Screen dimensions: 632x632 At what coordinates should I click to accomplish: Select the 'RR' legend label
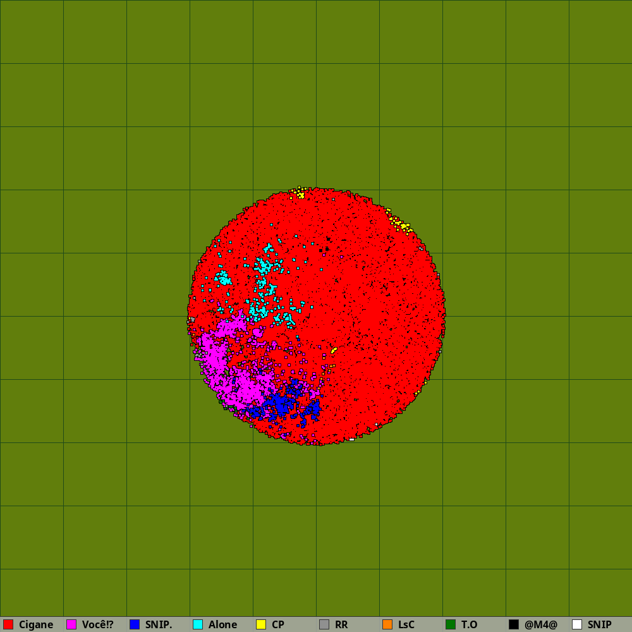point(341,625)
